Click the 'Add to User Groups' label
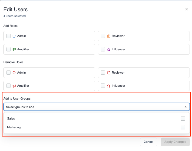192x151 pixels. (x=17, y=98)
